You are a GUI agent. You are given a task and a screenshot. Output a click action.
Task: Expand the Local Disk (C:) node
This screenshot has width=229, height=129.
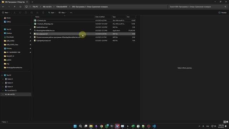click(3, 91)
